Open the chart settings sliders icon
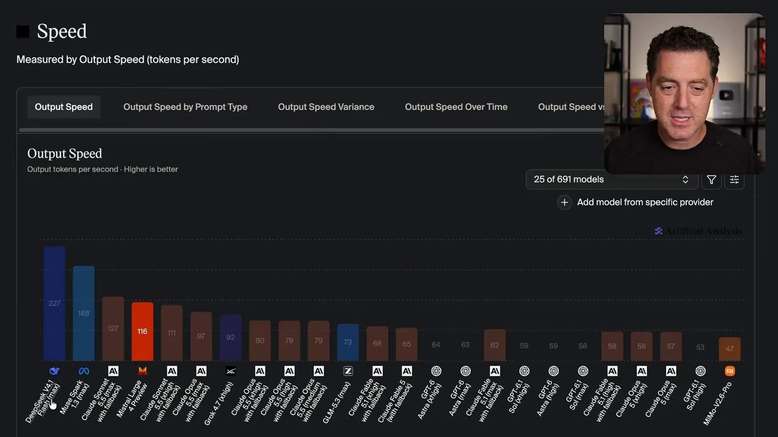The height and width of the screenshot is (437, 778). pos(734,180)
